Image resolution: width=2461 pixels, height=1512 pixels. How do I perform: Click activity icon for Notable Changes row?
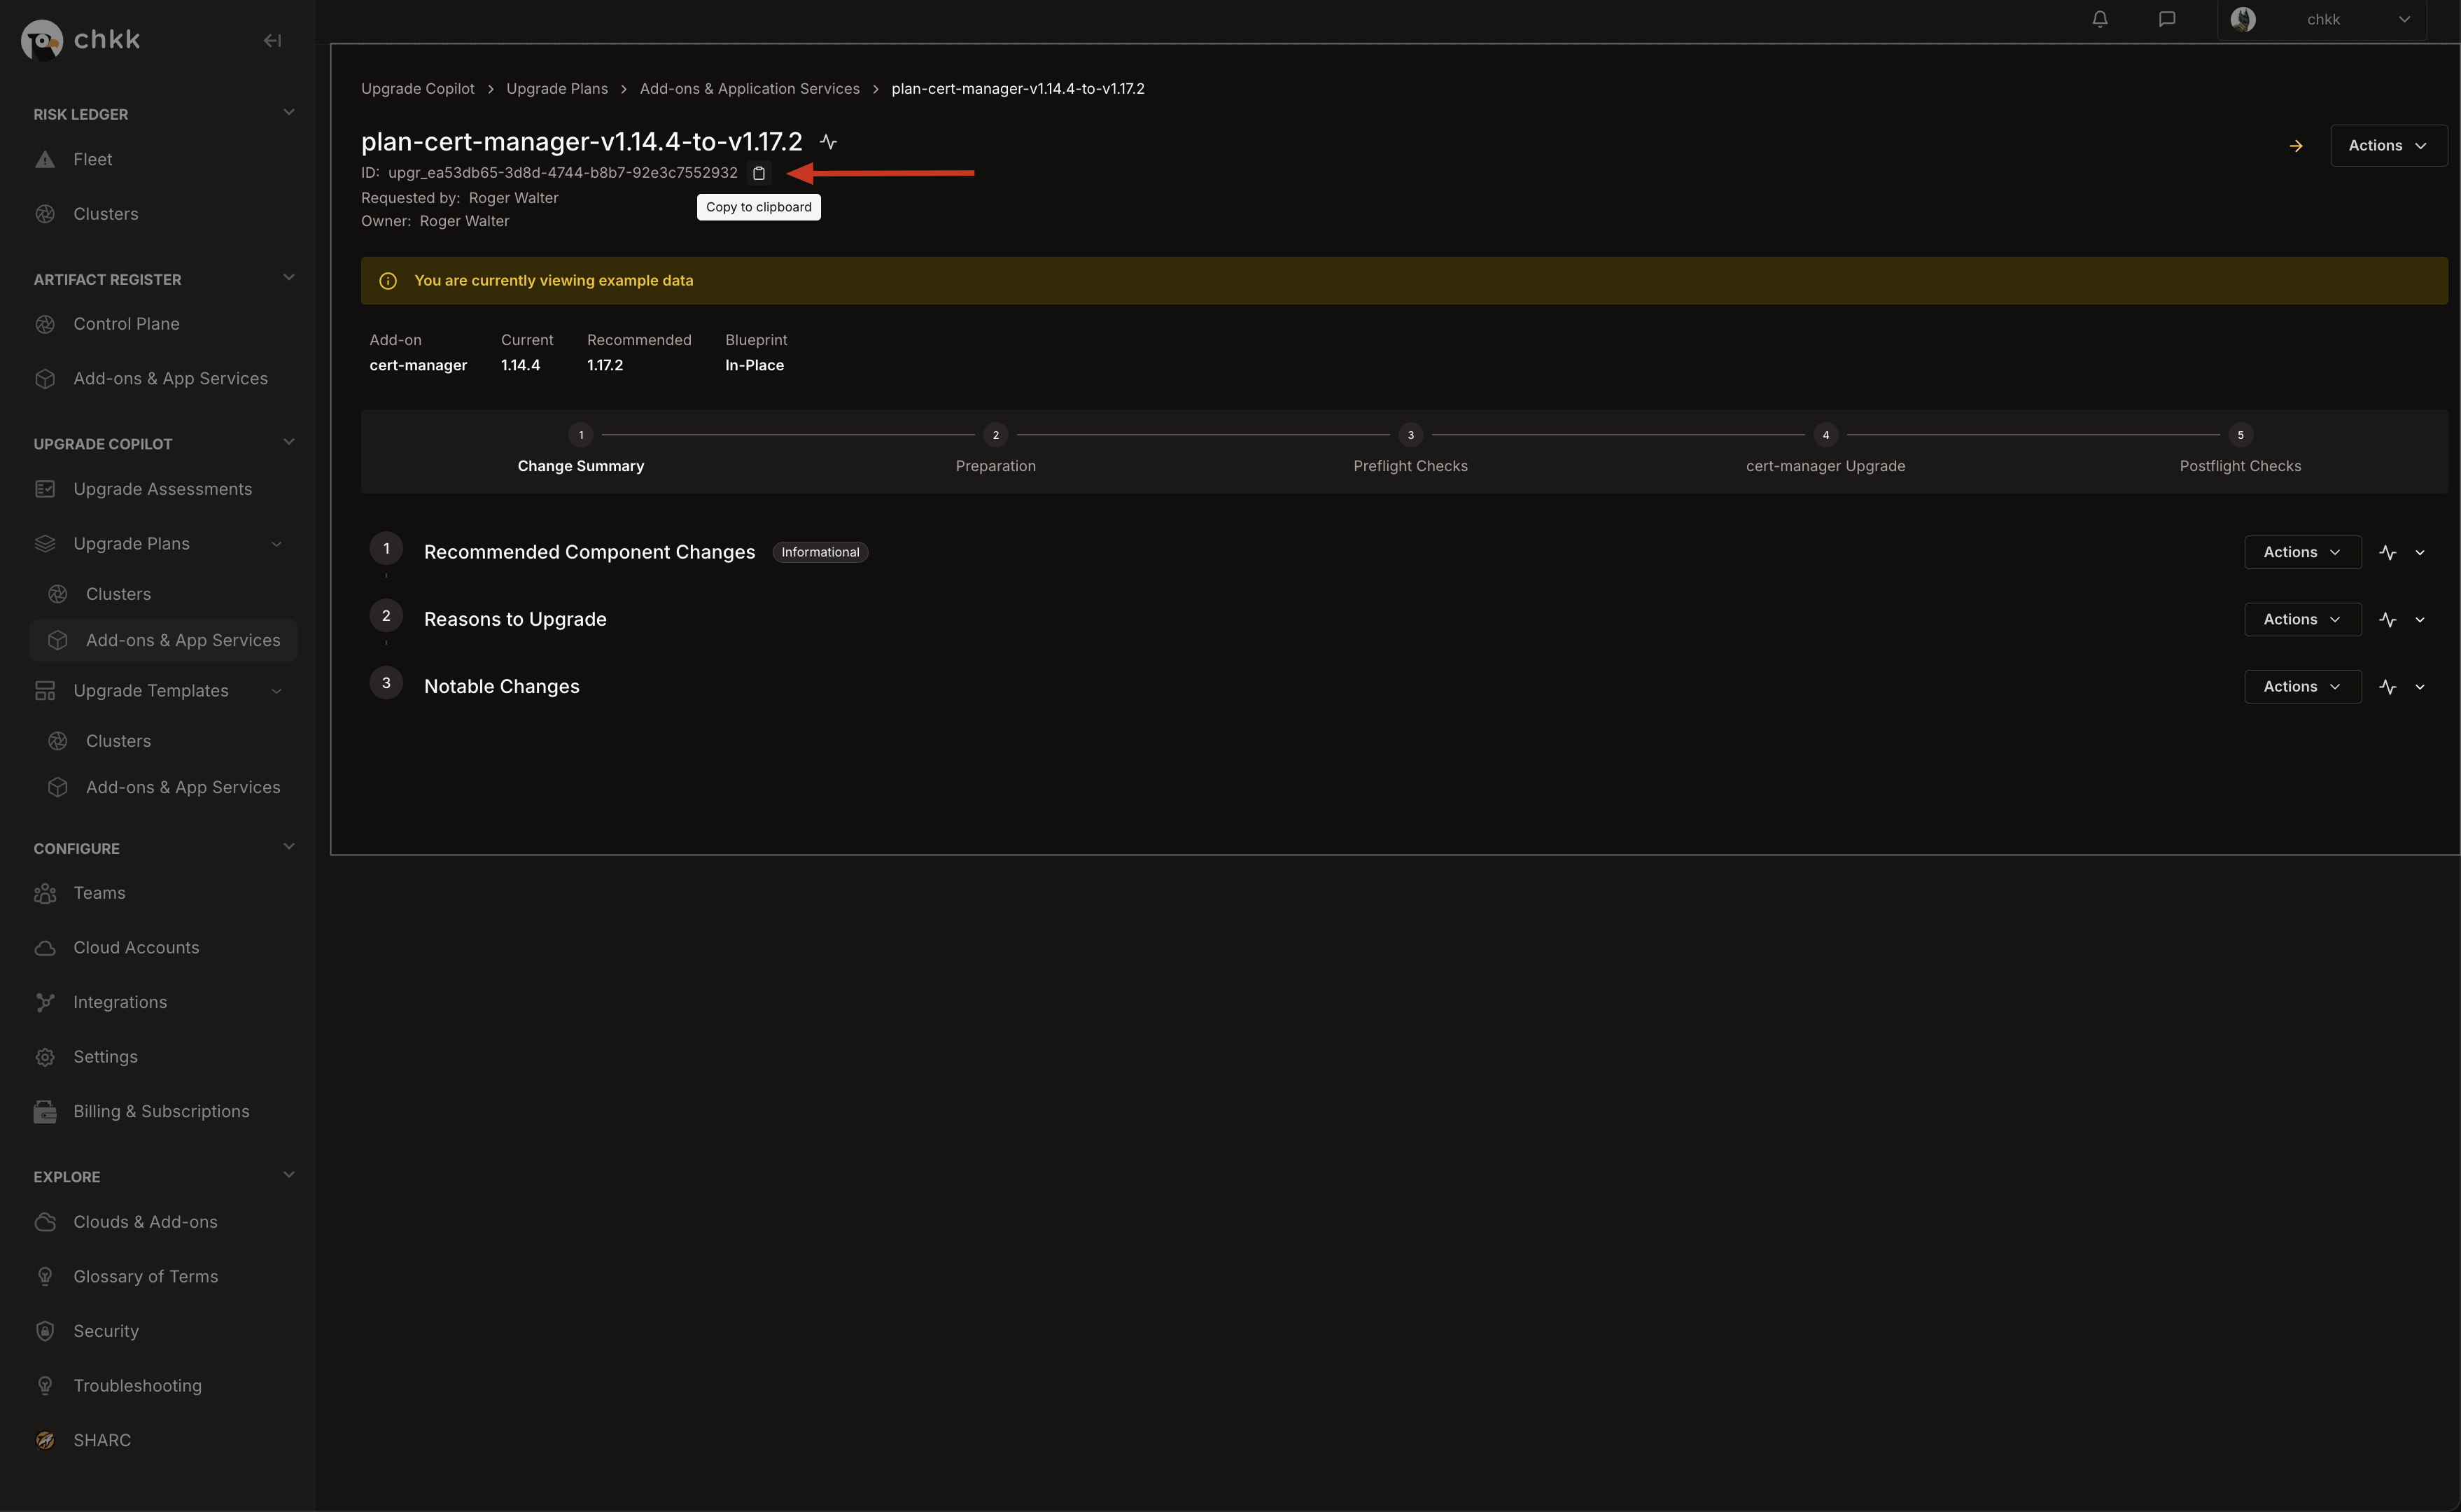click(2387, 687)
